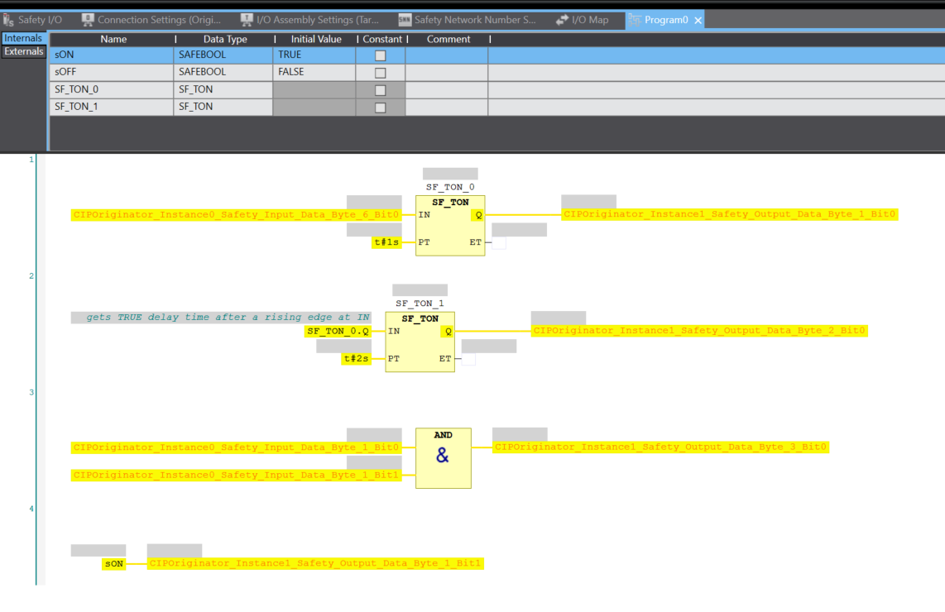The image size is (945, 612).
Task: Click the I/O Map arrows icon
Action: click(562, 20)
